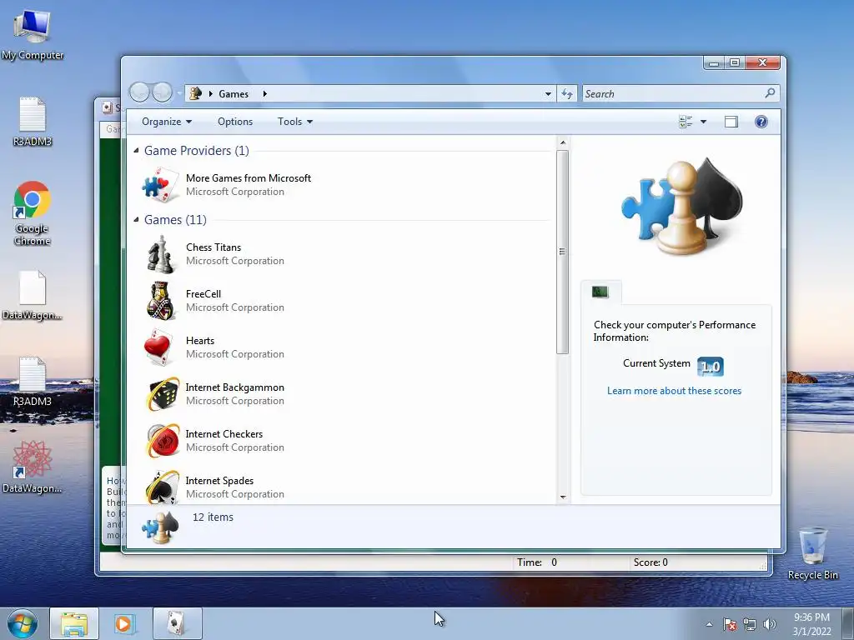Click the Back navigation button

[x=139, y=92]
